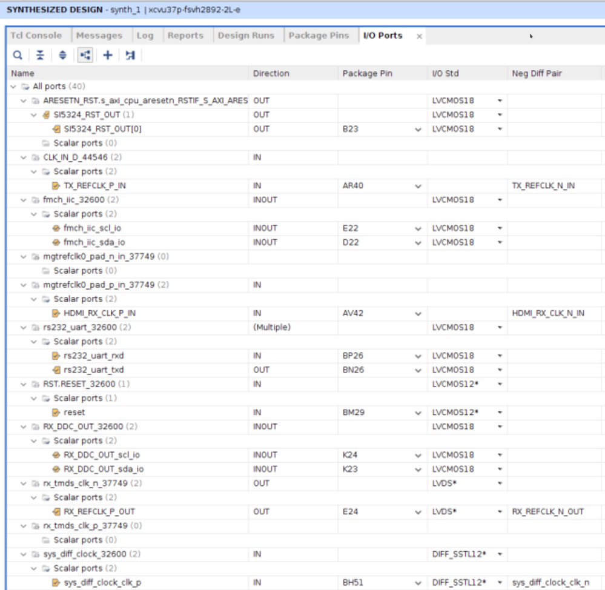Switch to the Design Runs tab

click(246, 36)
